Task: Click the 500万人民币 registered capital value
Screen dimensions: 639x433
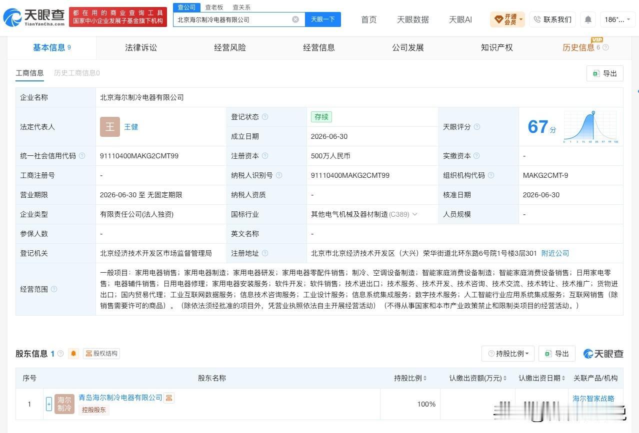Action: [330, 156]
